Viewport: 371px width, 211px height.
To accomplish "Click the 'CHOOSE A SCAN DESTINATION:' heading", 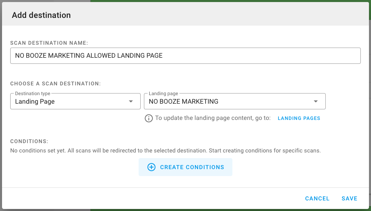I will (55, 84).
